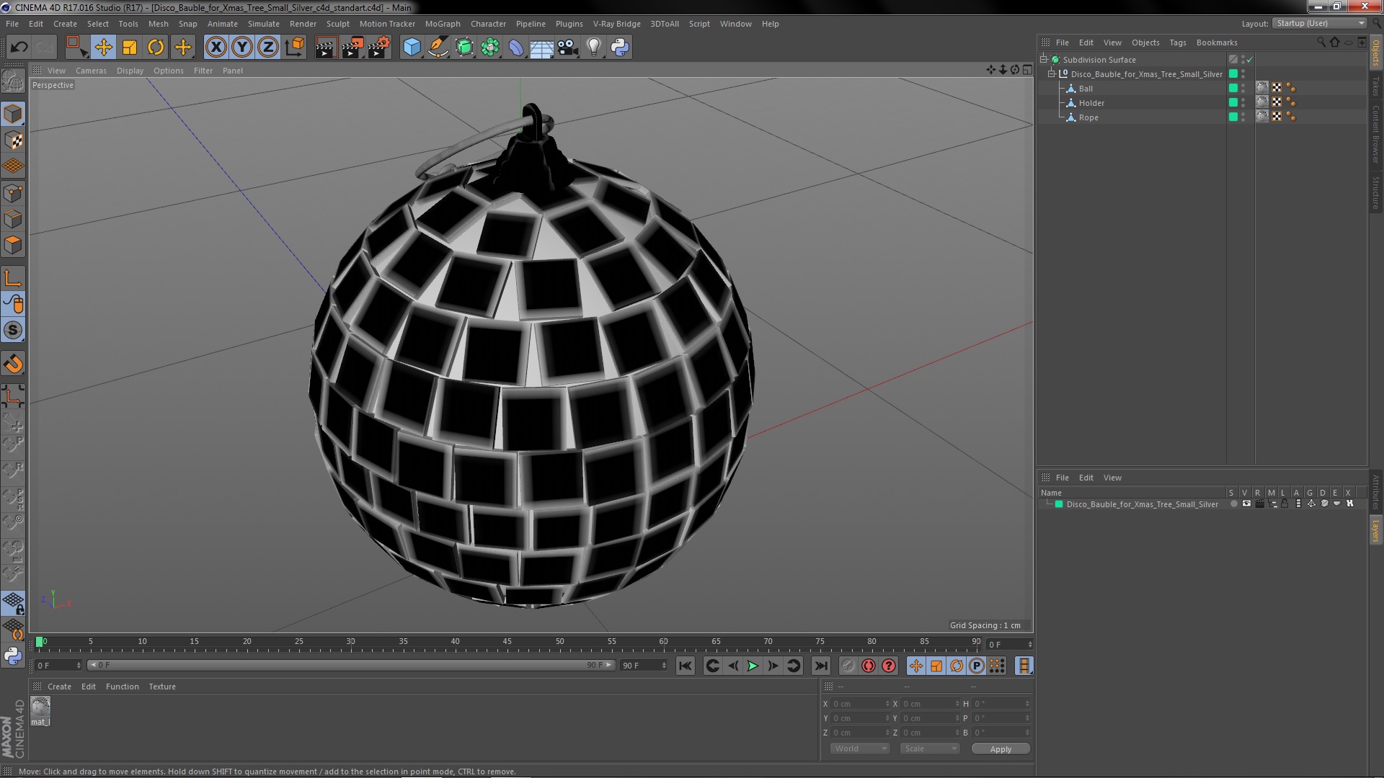The image size is (1384, 778).
Task: Open the viewport Cameras menu
Action: pyautogui.click(x=91, y=71)
